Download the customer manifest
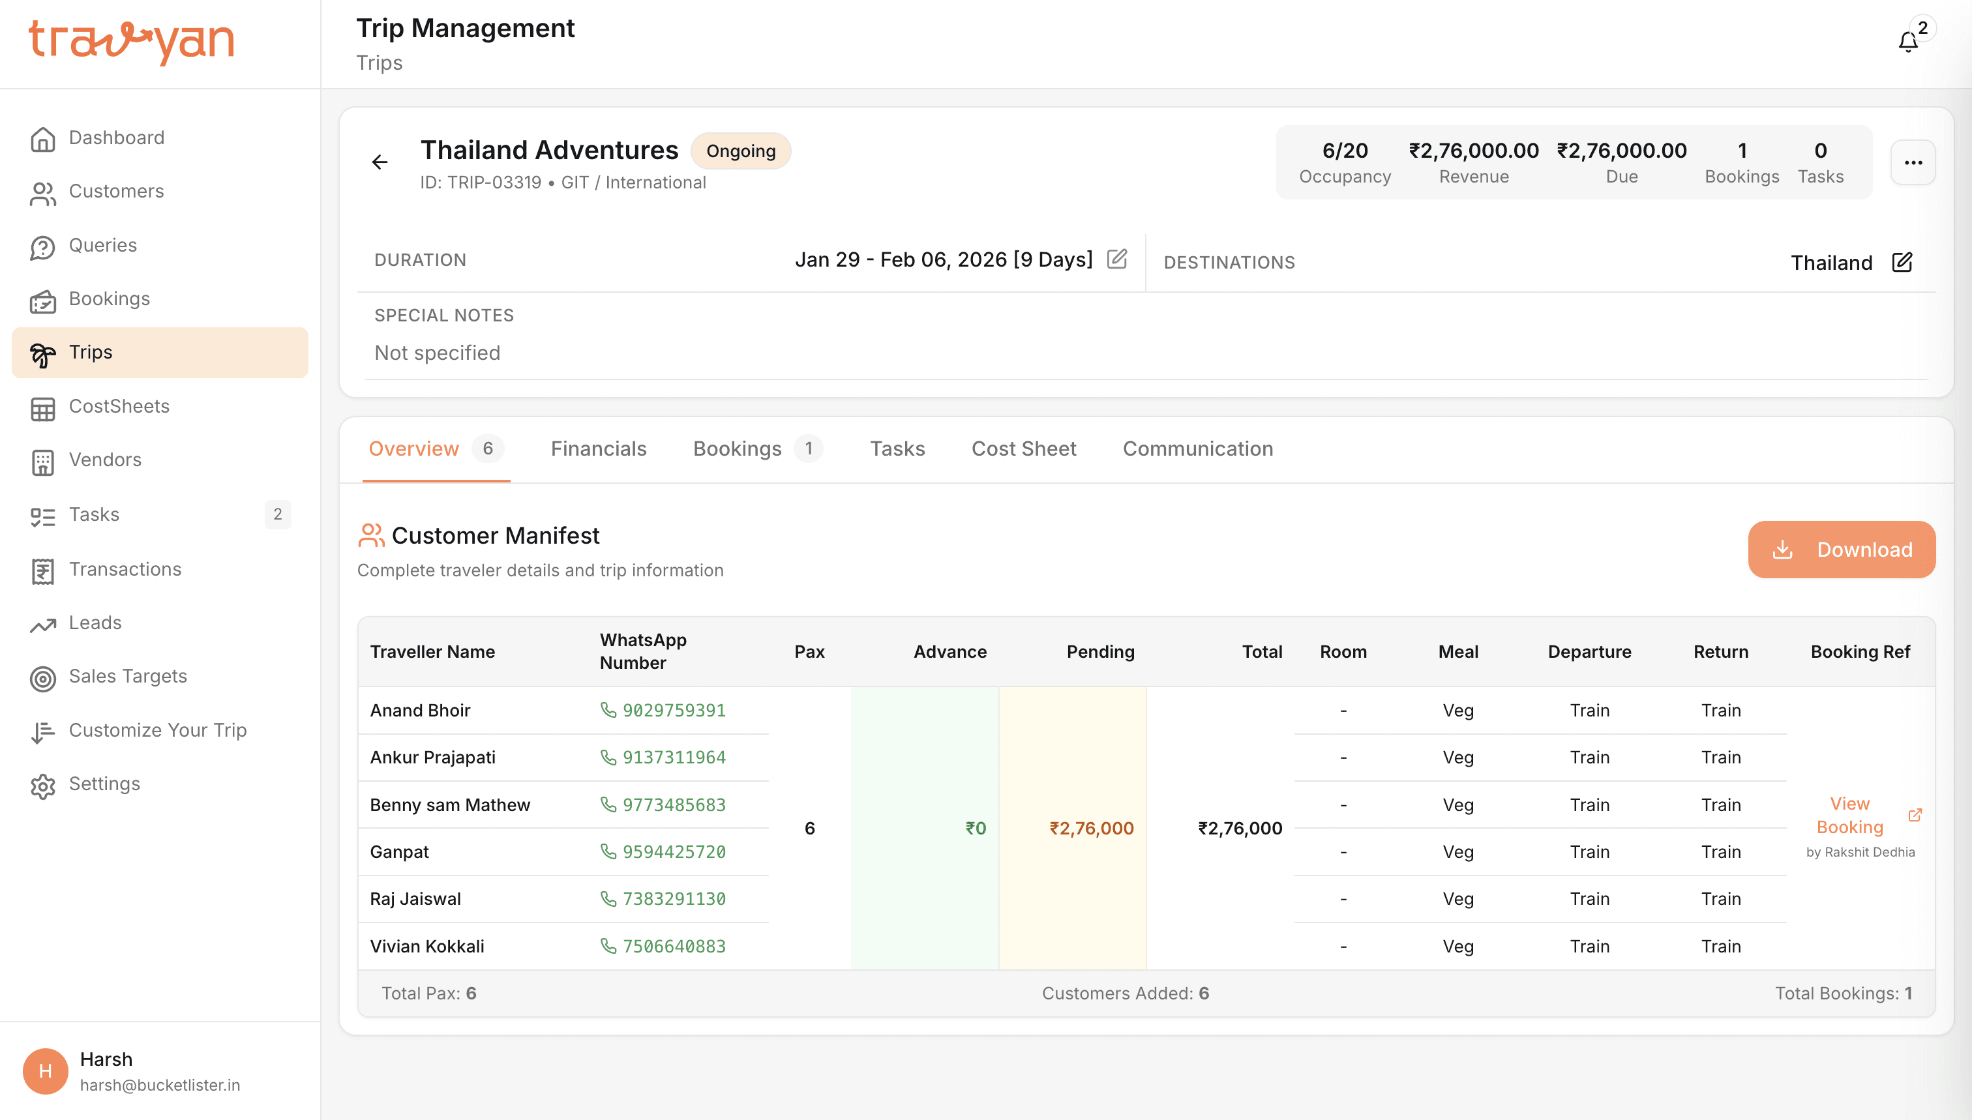The height and width of the screenshot is (1120, 1972). point(1841,550)
